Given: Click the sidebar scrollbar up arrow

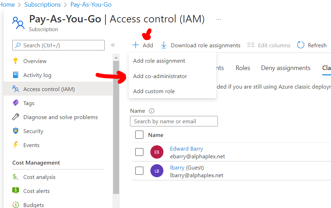Looking at the screenshot, I should coord(116,57).
